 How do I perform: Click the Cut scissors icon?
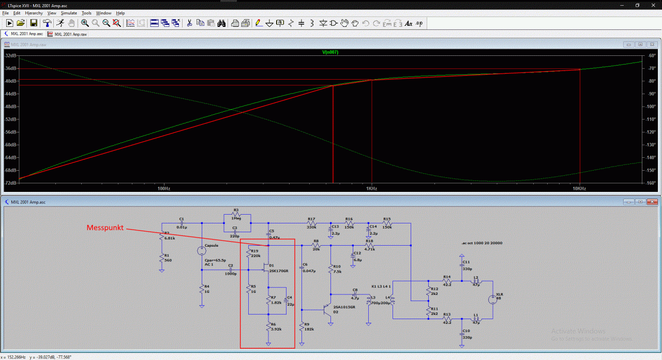(x=189, y=23)
